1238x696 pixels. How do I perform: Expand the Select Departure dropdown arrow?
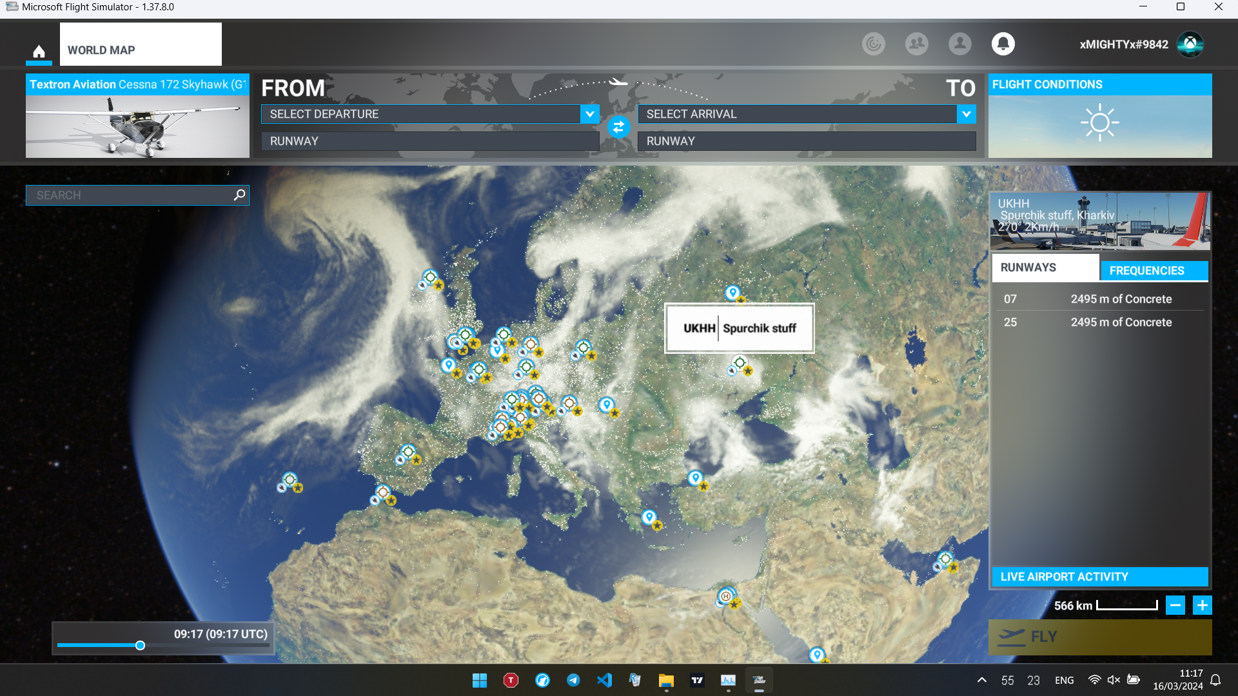(589, 114)
